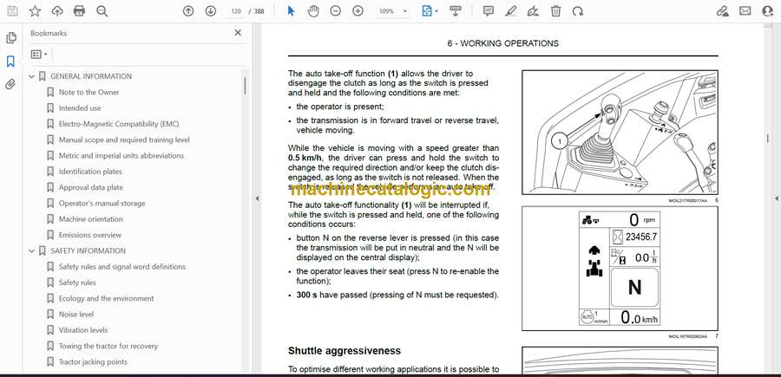Choose the selection arrow tool

(291, 11)
